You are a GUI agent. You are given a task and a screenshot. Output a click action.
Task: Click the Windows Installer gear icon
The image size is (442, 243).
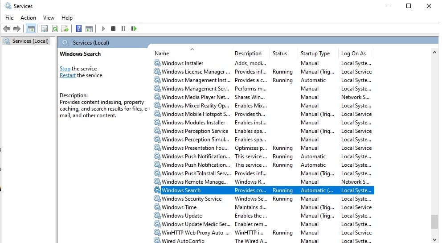tap(157, 63)
